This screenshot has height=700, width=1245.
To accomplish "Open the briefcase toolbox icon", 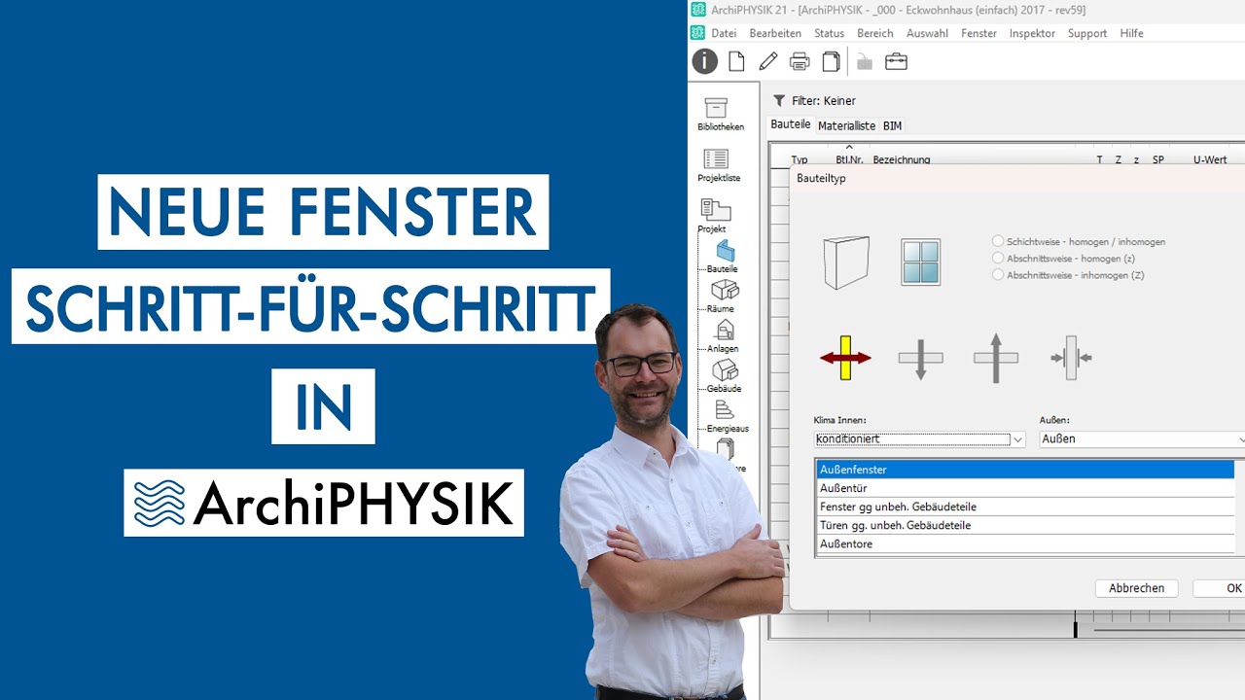I will tap(896, 61).
